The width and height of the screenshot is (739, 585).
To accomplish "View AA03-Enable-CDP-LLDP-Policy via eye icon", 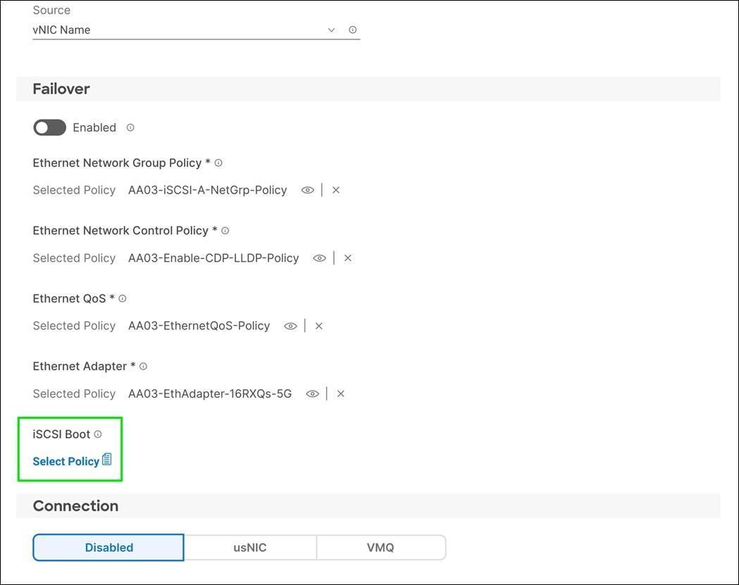I will click(x=320, y=258).
